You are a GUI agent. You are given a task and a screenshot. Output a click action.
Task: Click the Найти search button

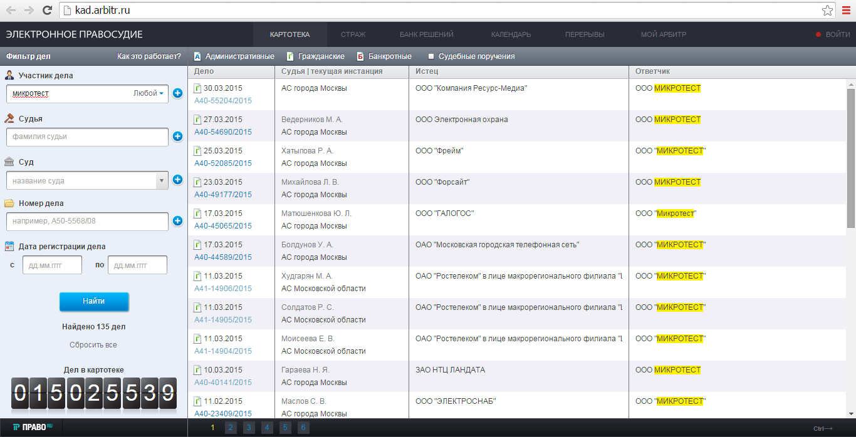[94, 301]
